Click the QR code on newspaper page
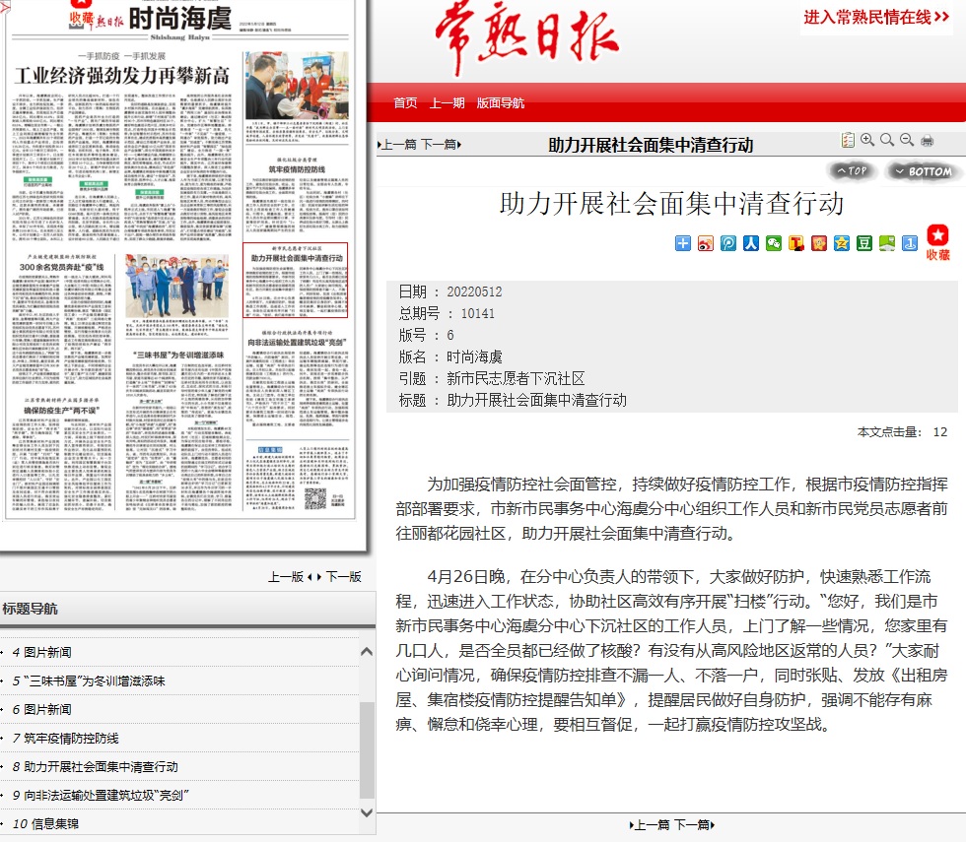 coord(315,498)
